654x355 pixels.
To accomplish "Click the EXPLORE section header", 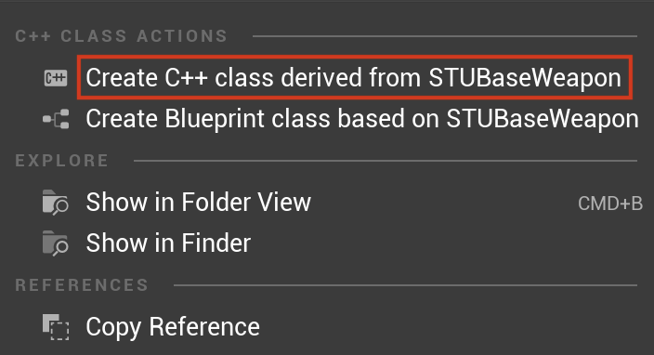I will 61,161.
